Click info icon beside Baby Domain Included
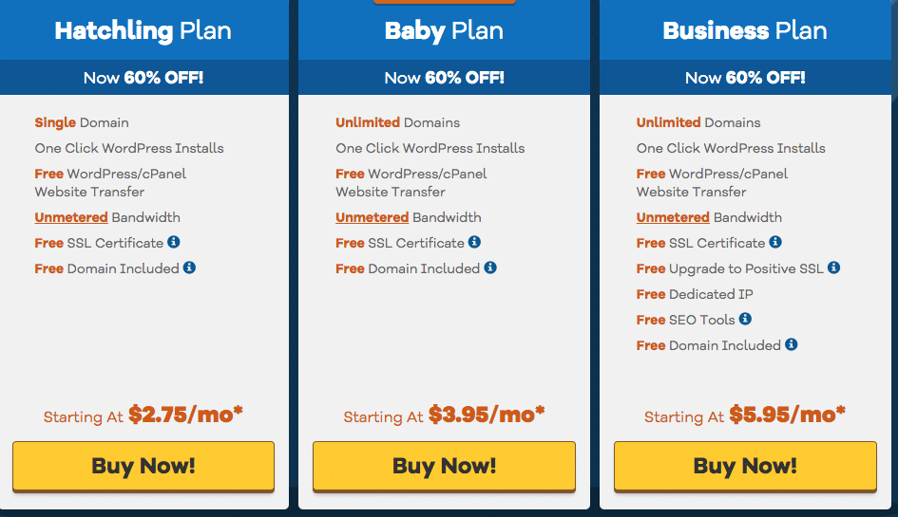 coord(490,268)
